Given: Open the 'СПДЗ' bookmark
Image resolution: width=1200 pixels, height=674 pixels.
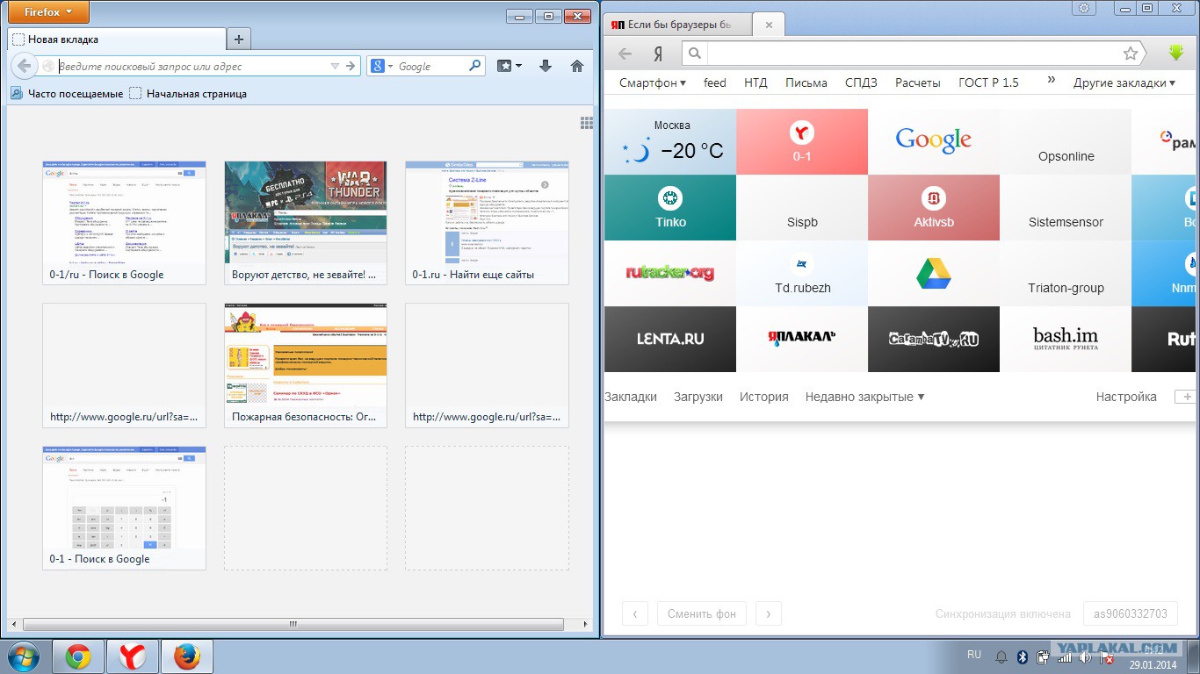Looking at the screenshot, I should click(861, 82).
